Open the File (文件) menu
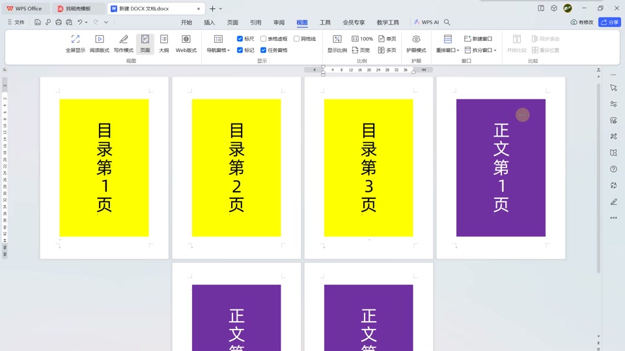625x351 pixels. [16, 22]
